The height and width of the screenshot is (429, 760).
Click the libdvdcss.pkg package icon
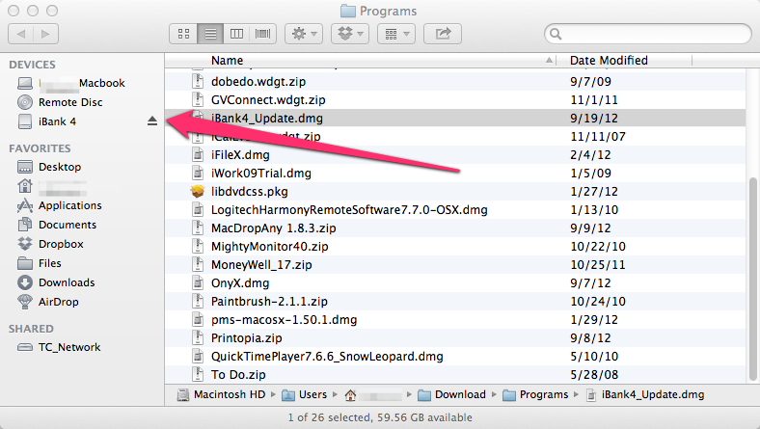click(x=198, y=192)
